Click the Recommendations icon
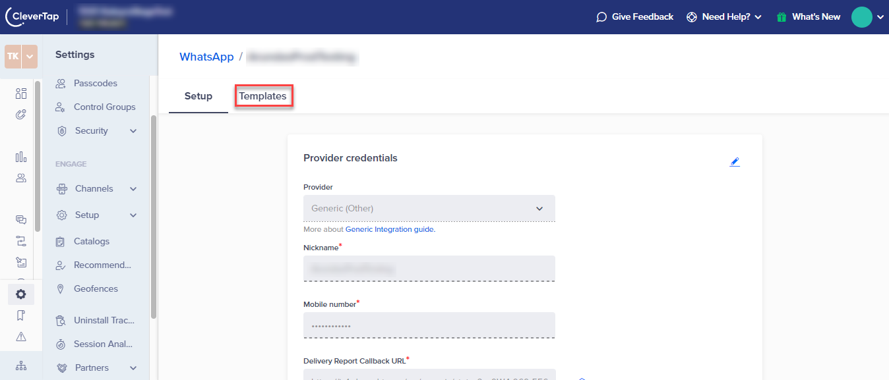 (x=61, y=265)
